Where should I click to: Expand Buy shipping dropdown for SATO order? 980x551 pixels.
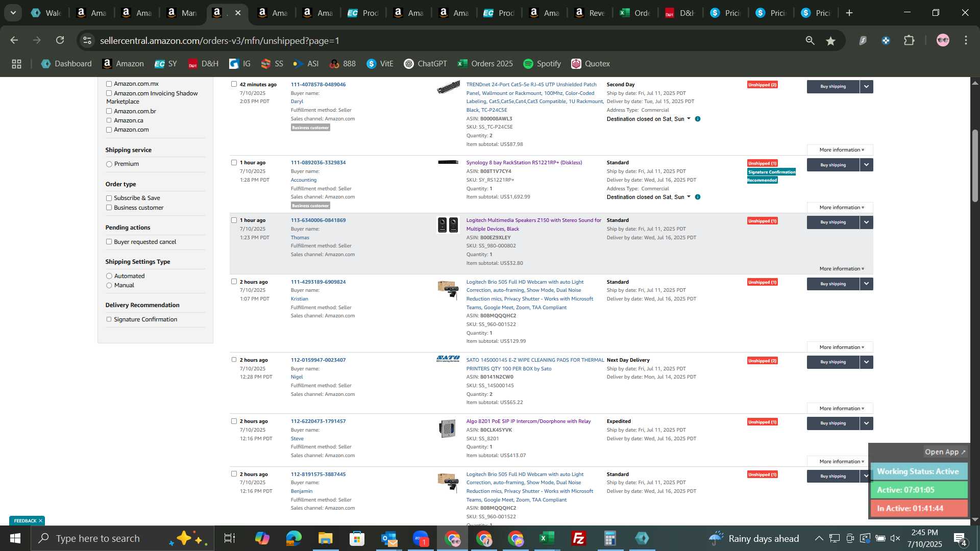pyautogui.click(x=866, y=362)
